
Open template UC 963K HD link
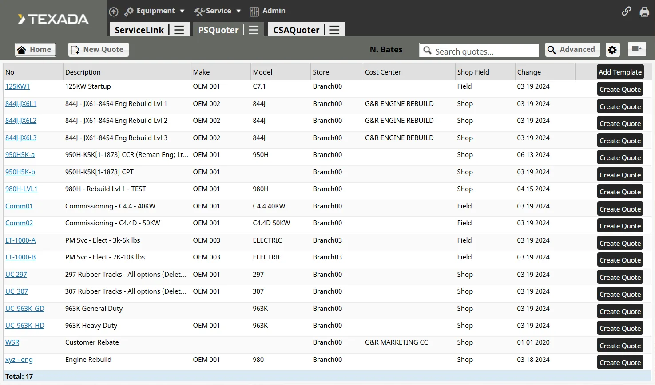pyautogui.click(x=25, y=326)
